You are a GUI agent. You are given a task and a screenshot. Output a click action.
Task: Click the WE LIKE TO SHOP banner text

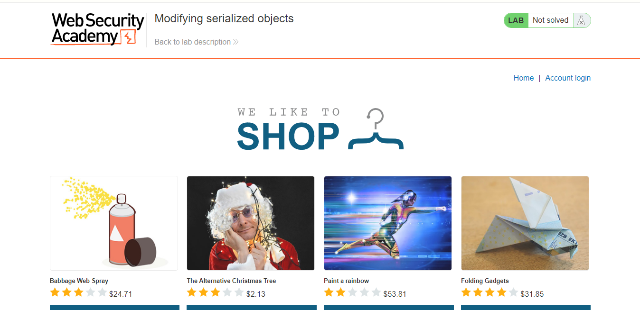[x=289, y=129]
